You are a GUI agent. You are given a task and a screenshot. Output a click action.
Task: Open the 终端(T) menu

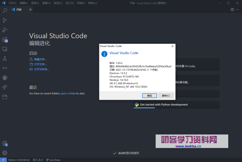(x=81, y=3)
